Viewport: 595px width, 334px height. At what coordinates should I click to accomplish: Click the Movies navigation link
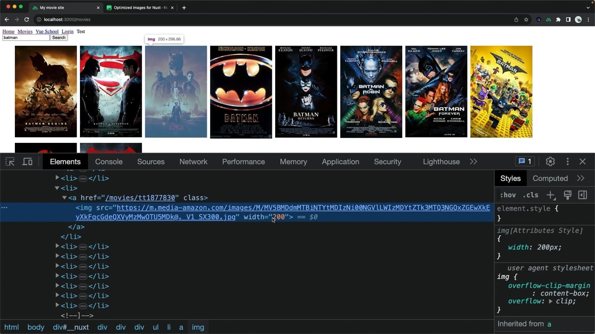point(25,32)
